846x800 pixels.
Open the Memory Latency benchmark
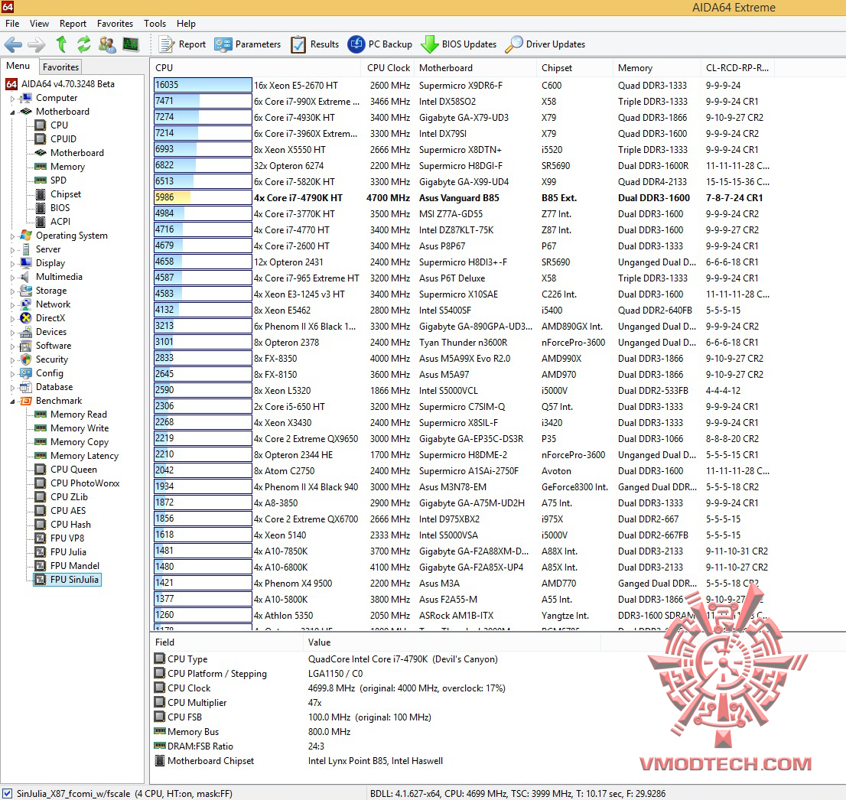tap(84, 455)
